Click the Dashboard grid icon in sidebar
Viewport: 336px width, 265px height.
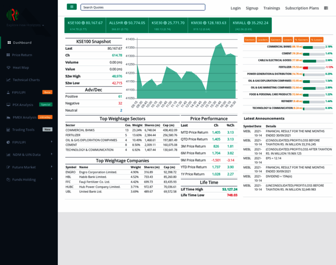[x=9, y=43]
